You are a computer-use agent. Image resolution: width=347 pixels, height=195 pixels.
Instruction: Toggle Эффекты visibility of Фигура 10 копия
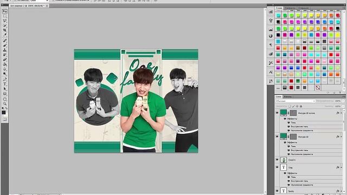(x=285, y=119)
